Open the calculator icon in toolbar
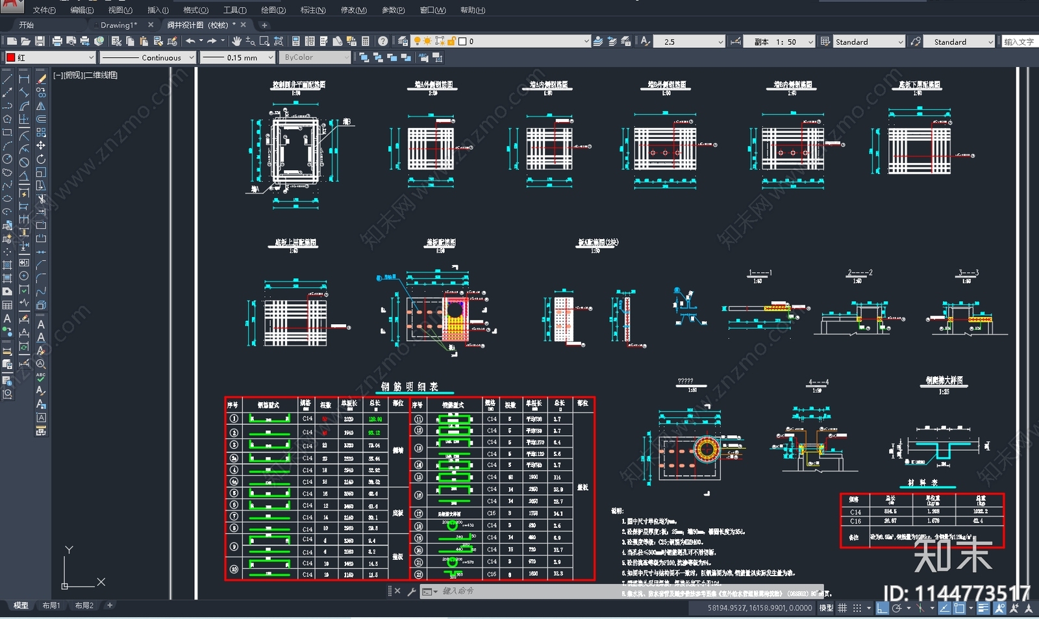Viewport: 1039px width, 619px height. pos(366,41)
